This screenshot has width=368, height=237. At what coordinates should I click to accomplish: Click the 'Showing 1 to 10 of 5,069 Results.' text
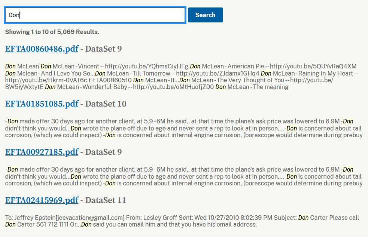point(52,32)
